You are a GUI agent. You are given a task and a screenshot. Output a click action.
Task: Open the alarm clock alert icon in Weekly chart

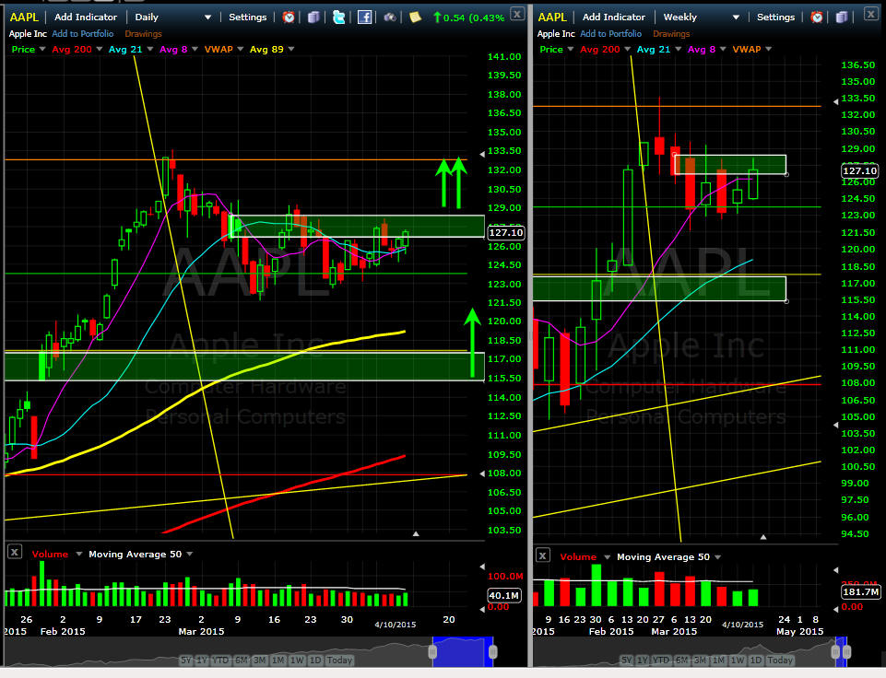[x=817, y=17]
